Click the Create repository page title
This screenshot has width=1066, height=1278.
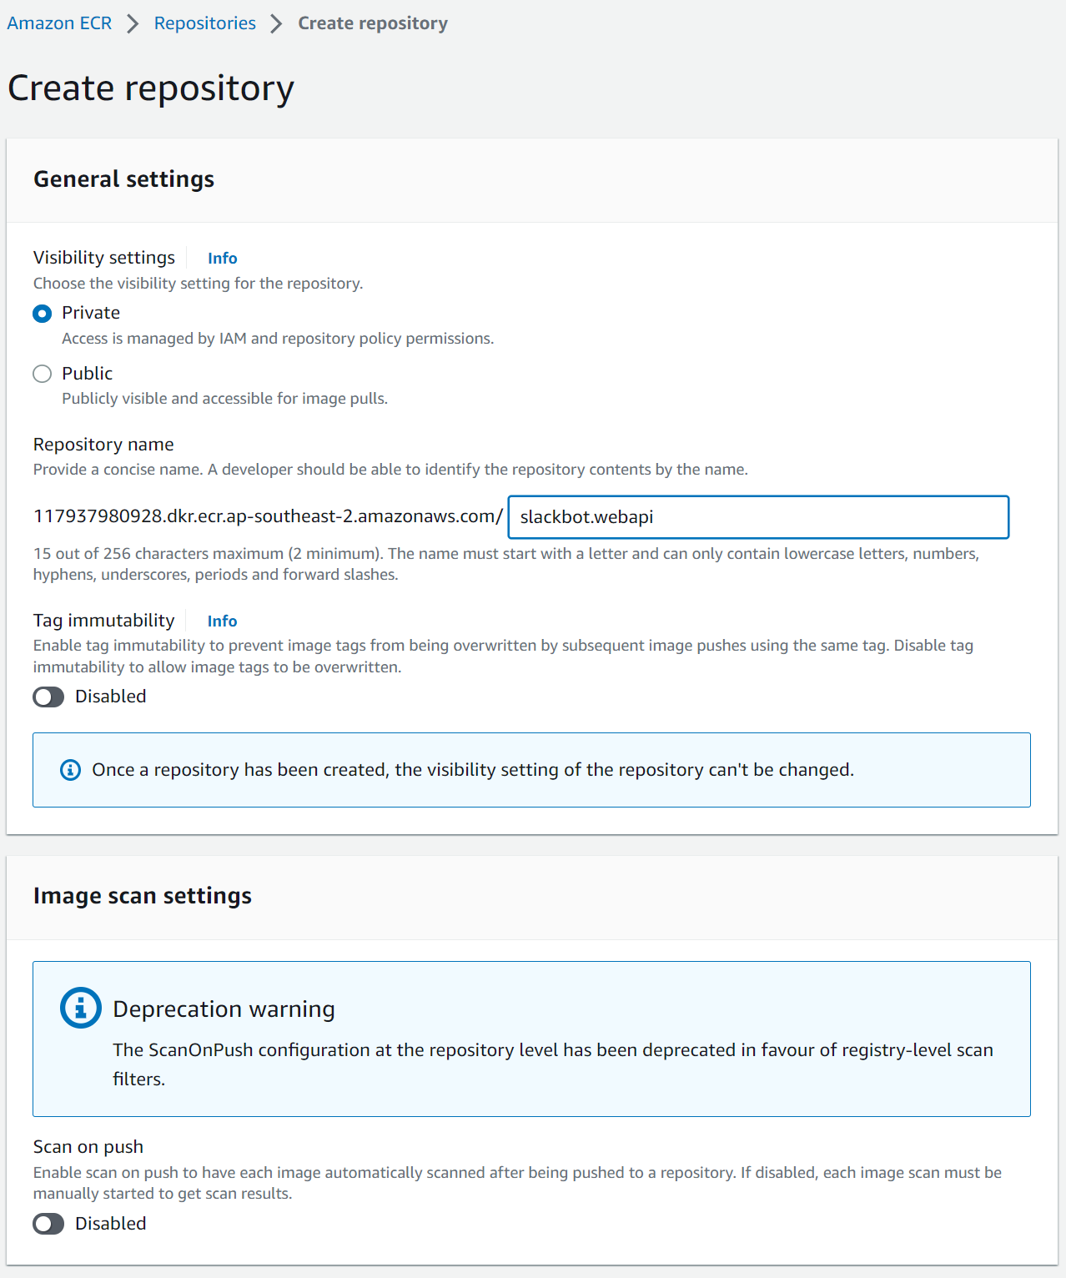click(150, 87)
